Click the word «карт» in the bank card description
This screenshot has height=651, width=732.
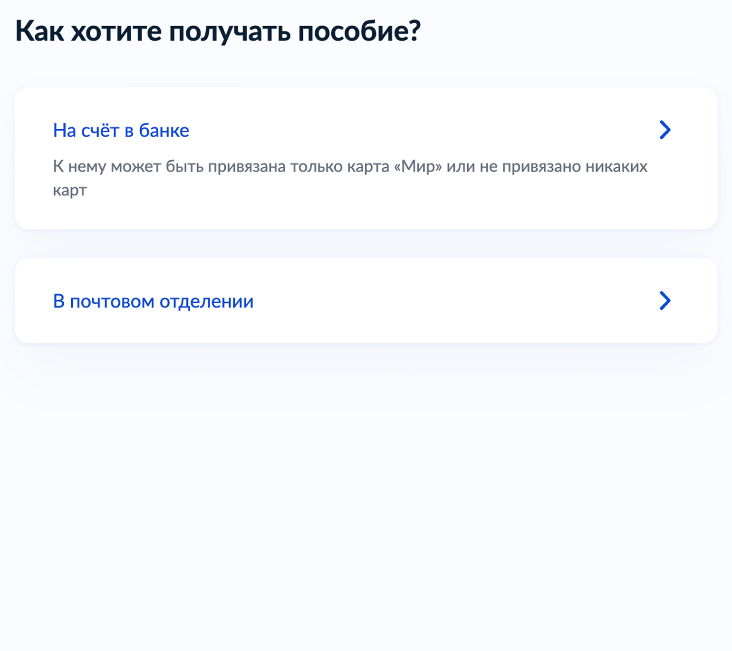tap(70, 191)
